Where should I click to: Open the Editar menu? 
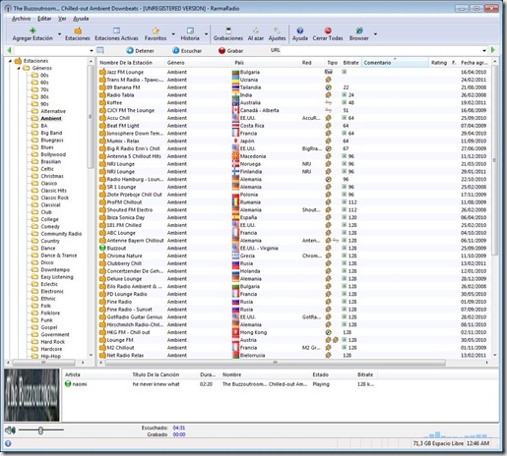tap(44, 19)
